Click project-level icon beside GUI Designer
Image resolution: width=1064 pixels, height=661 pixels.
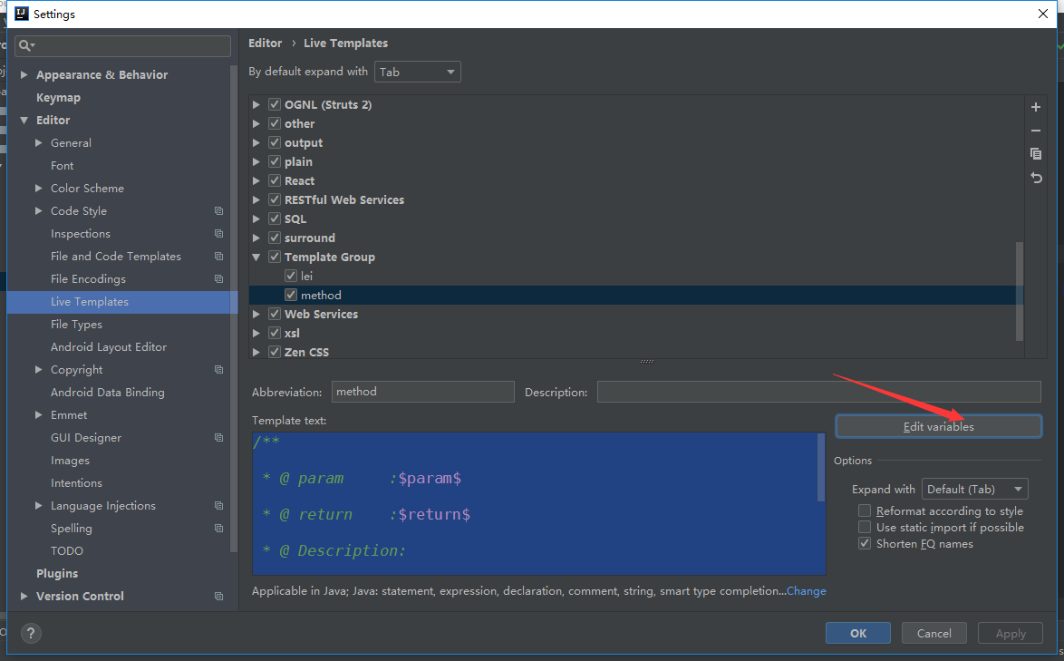218,438
